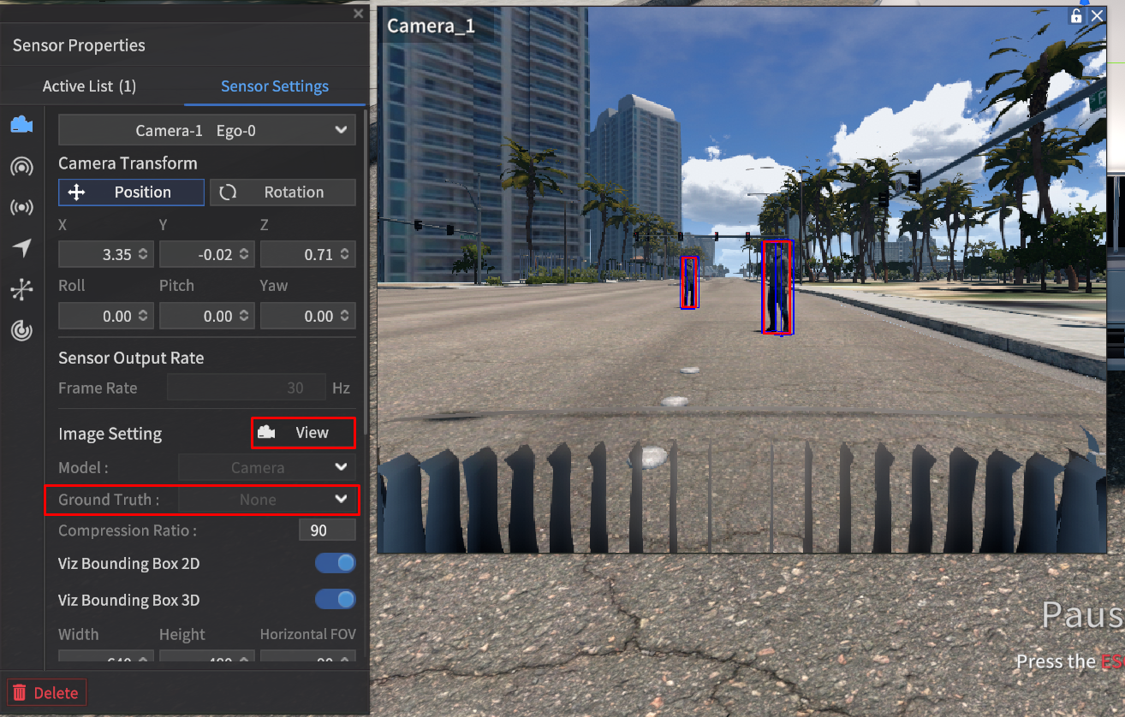Image resolution: width=1125 pixels, height=717 pixels.
Task: Switch to the Sensor Settings tab
Action: point(275,86)
